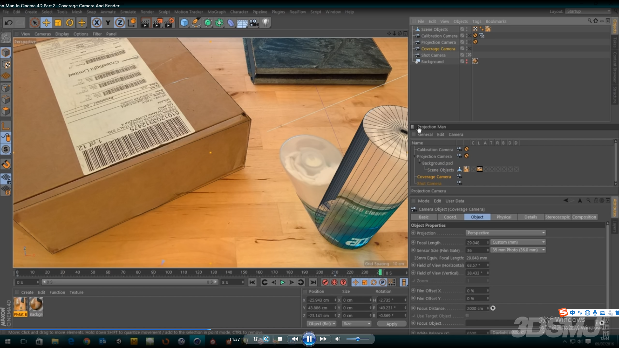
Task: Toggle Position keyframe recording
Action: [x=355, y=282]
